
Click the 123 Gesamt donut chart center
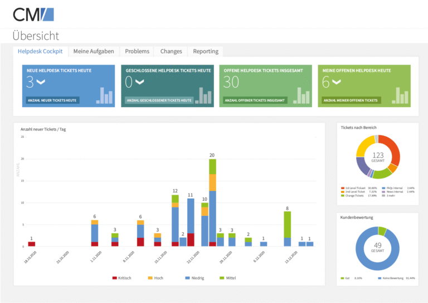click(378, 157)
